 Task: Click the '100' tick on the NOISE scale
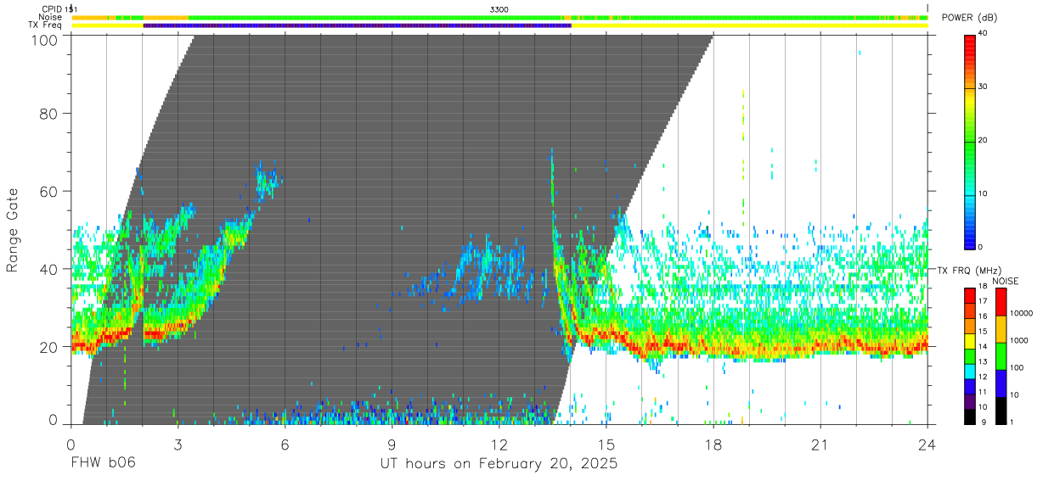[x=1017, y=368]
